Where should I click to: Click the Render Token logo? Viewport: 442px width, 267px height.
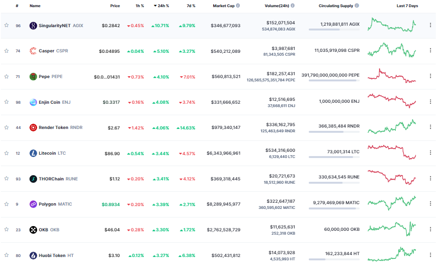[33, 128]
